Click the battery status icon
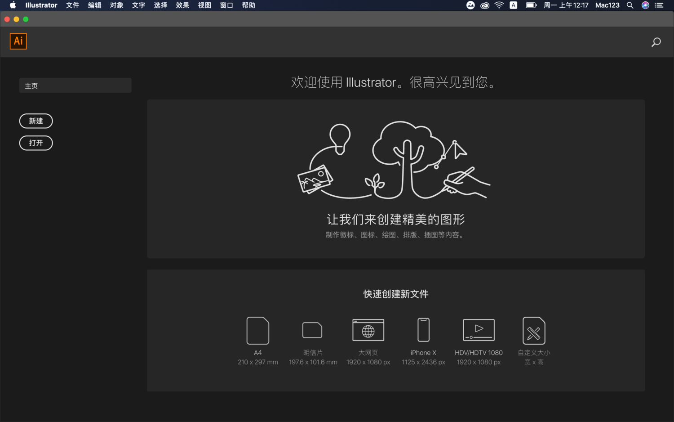Image resolution: width=674 pixels, height=422 pixels. click(531, 5)
